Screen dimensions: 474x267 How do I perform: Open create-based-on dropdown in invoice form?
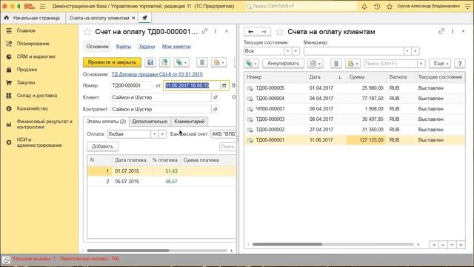tap(181, 62)
